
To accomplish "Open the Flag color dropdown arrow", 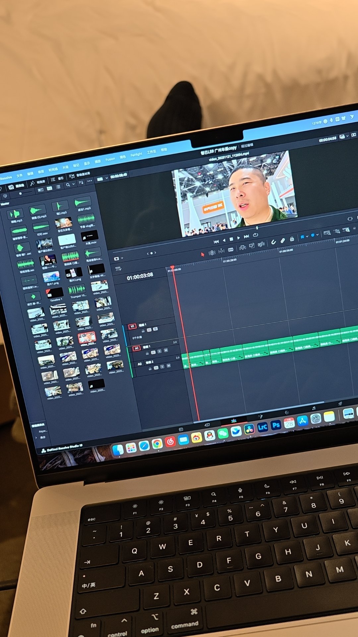I will tap(307, 236).
